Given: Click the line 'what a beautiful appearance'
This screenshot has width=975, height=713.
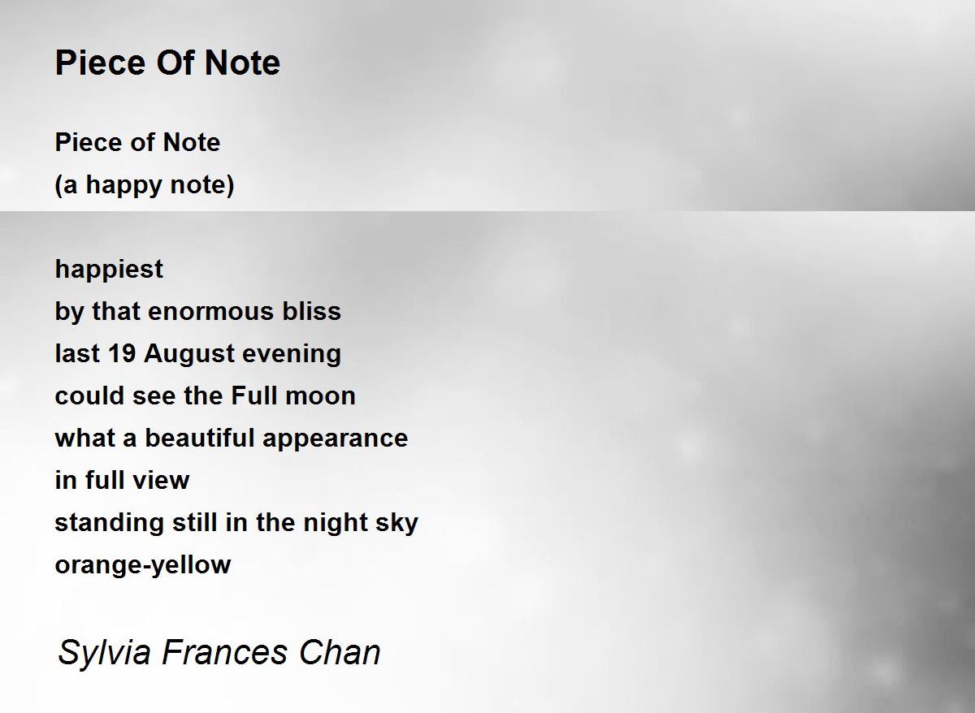Looking at the screenshot, I should (231, 439).
